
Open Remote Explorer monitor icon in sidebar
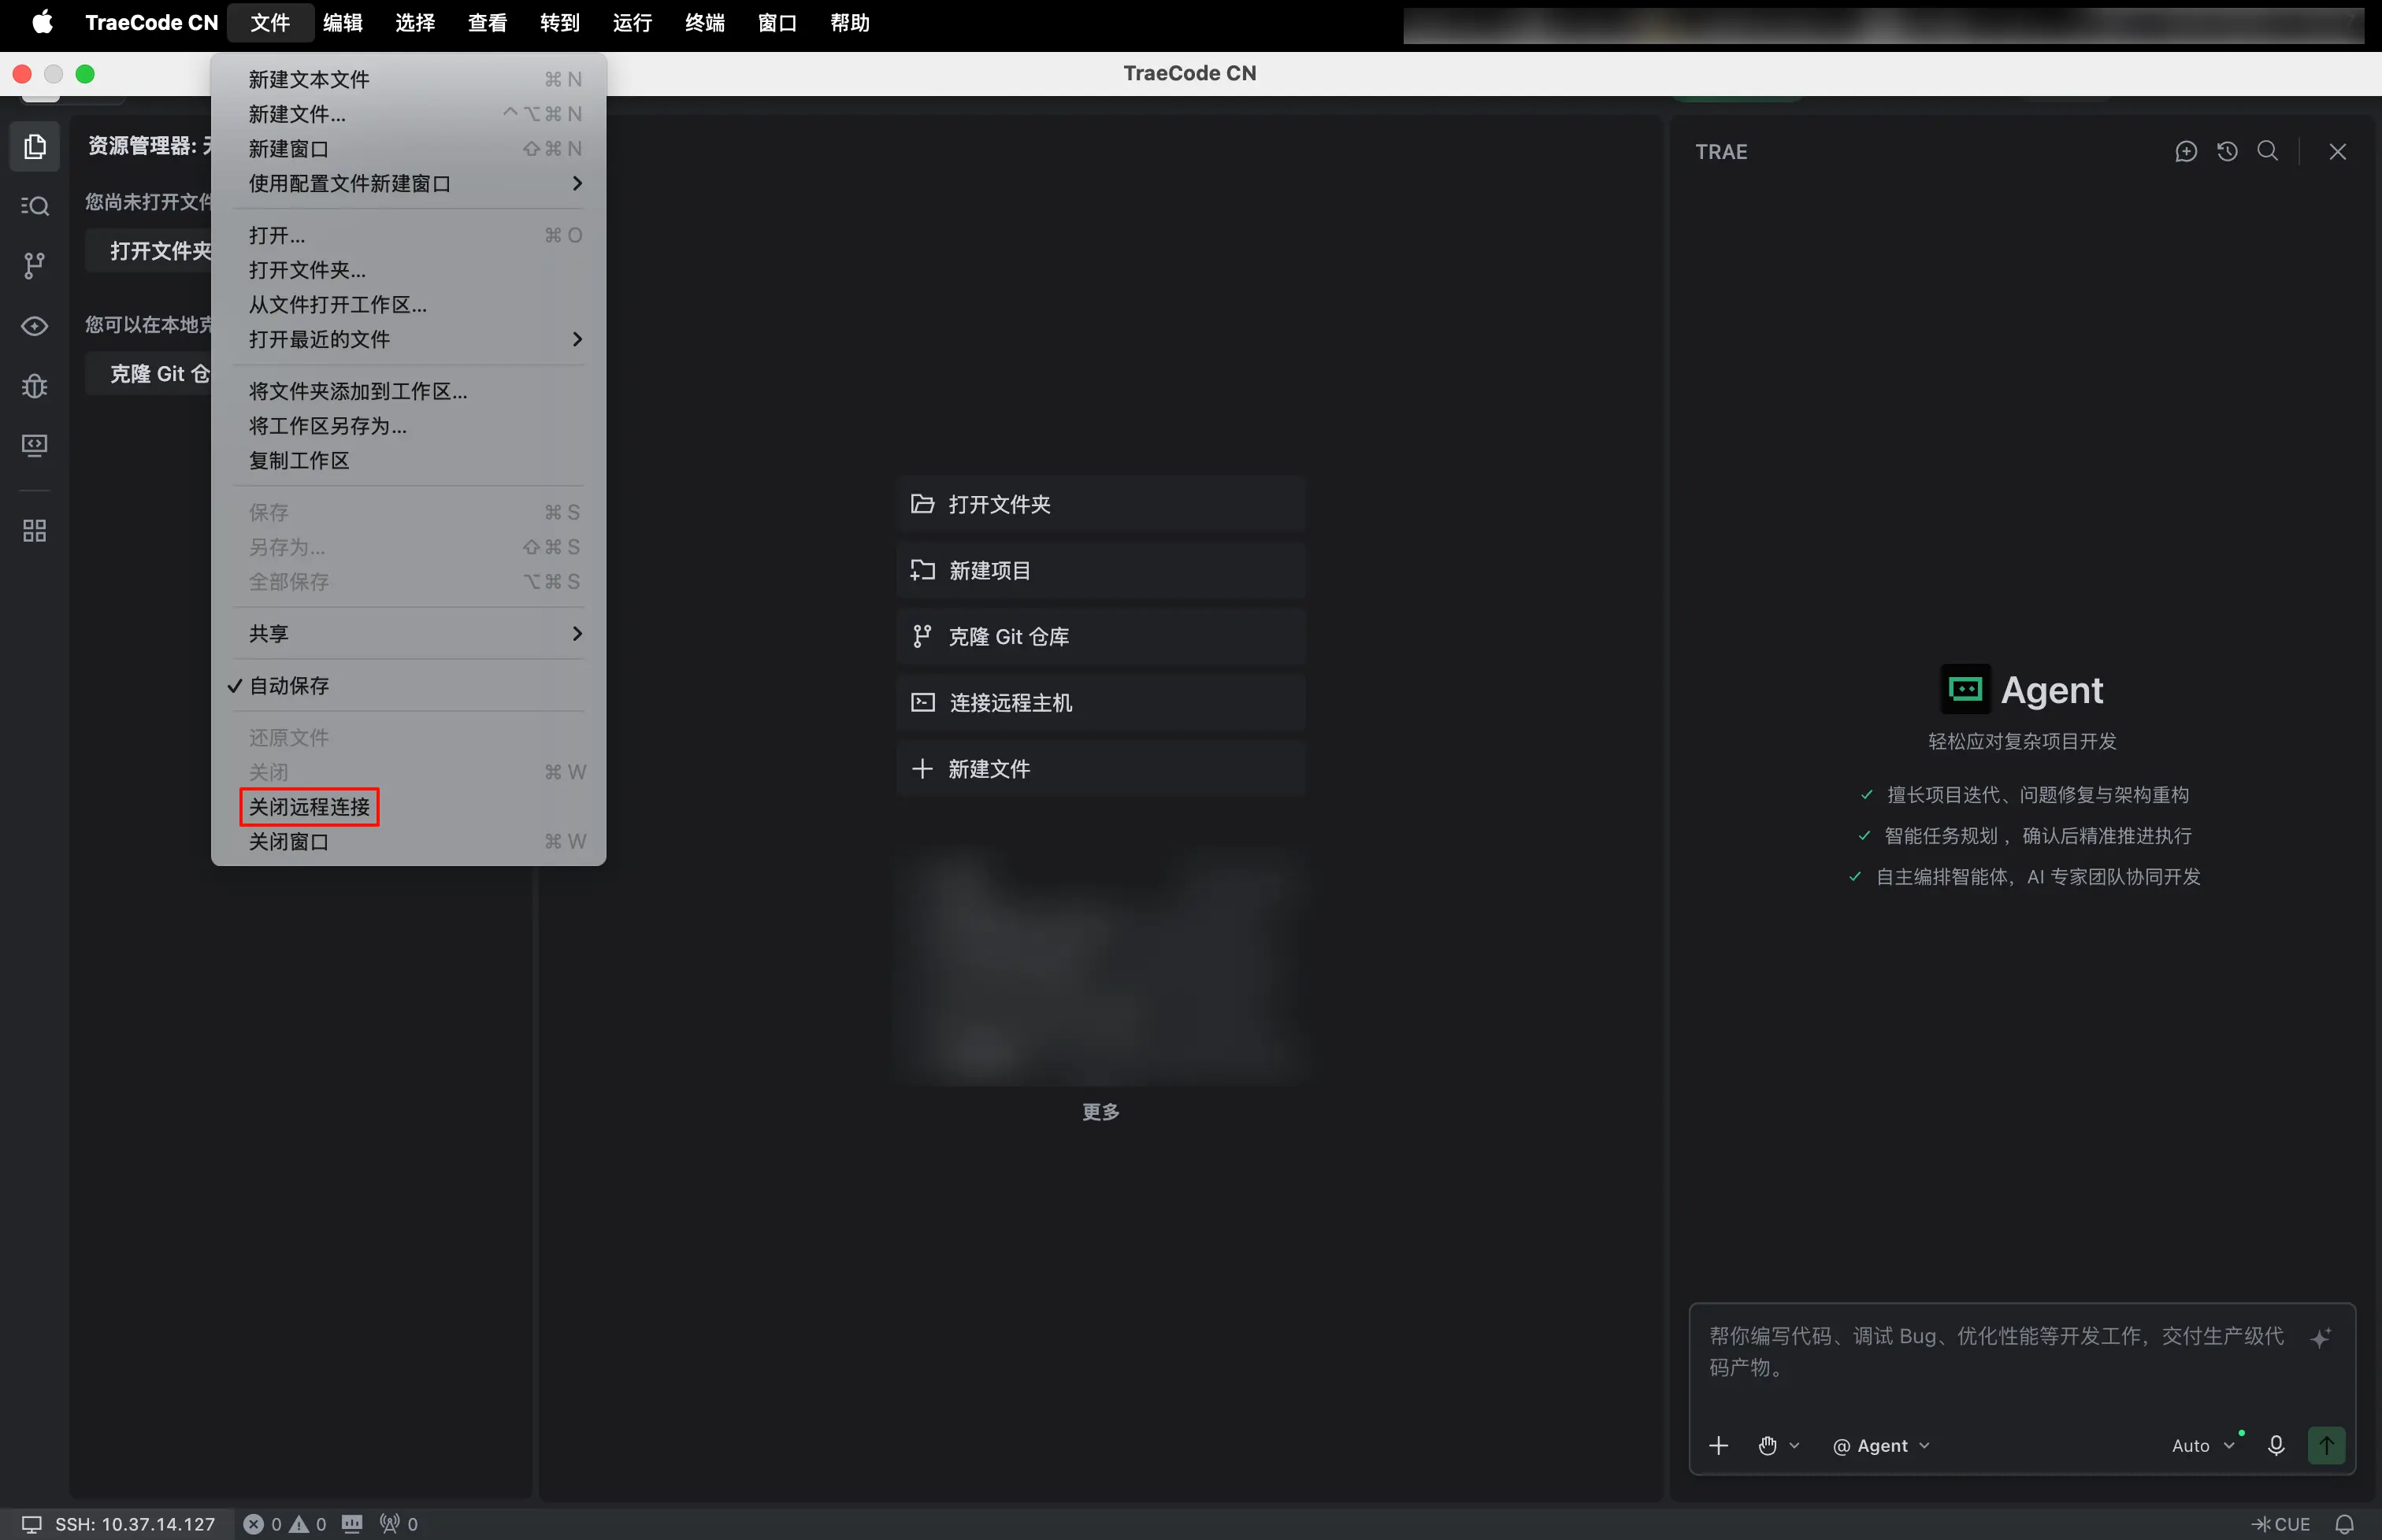coord(35,446)
